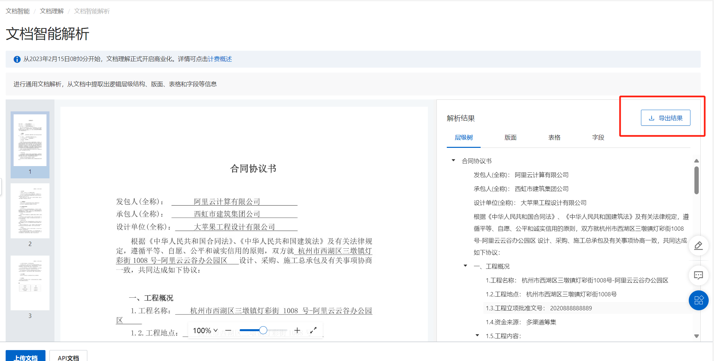This screenshot has height=361, width=714.
Task: Select the 设计单位(全称) tree row
Action: pos(530,203)
